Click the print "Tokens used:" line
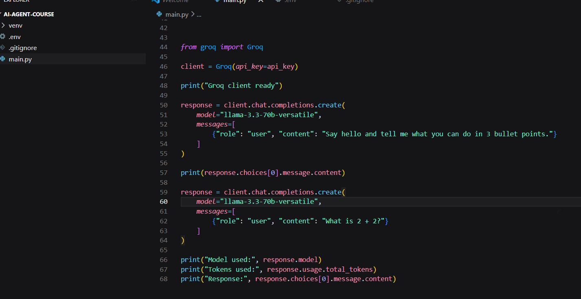 point(279,269)
